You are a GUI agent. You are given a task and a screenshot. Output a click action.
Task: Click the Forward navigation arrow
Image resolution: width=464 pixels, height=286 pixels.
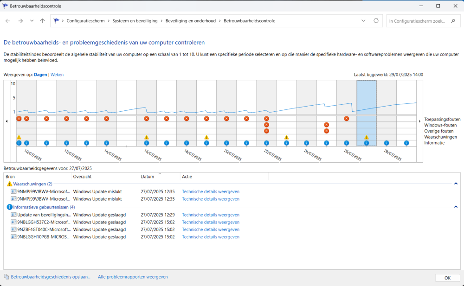click(20, 21)
